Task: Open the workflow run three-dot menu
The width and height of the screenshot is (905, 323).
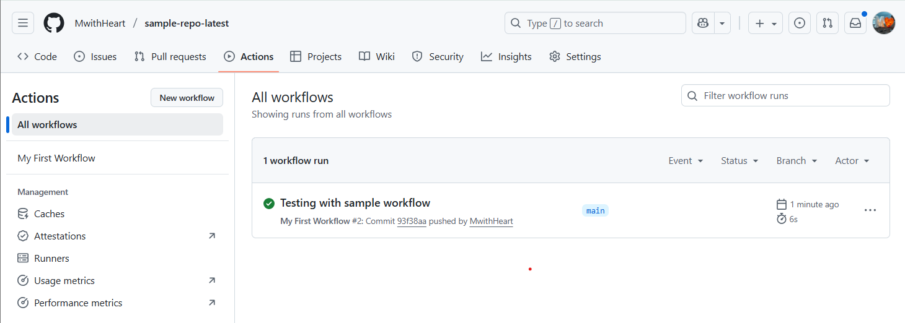Action: (x=870, y=210)
